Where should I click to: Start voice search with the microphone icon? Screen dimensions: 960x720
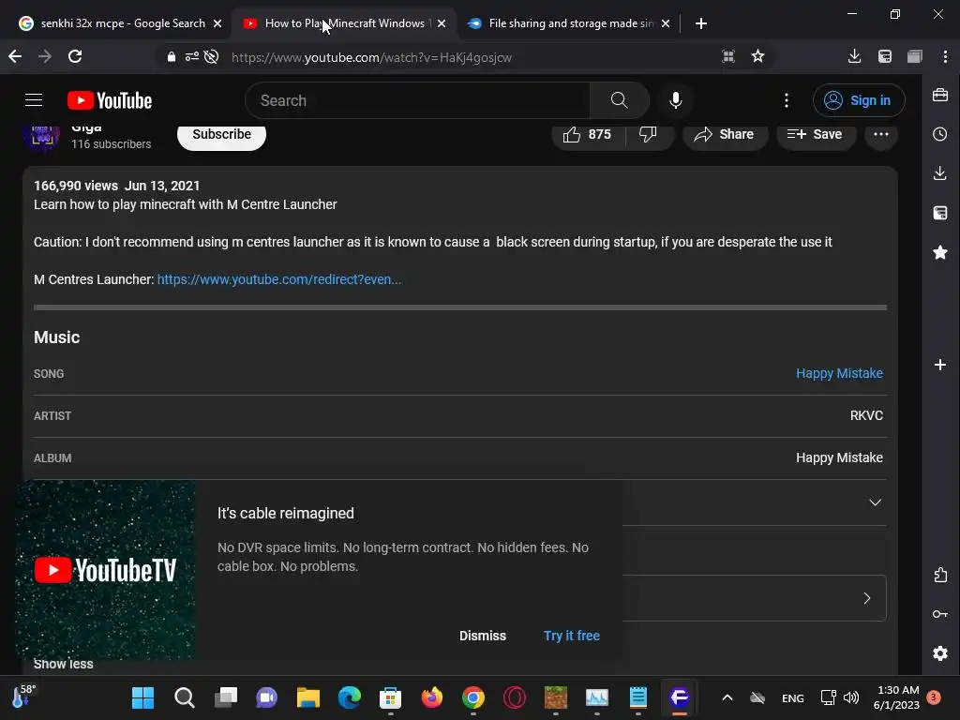click(675, 100)
